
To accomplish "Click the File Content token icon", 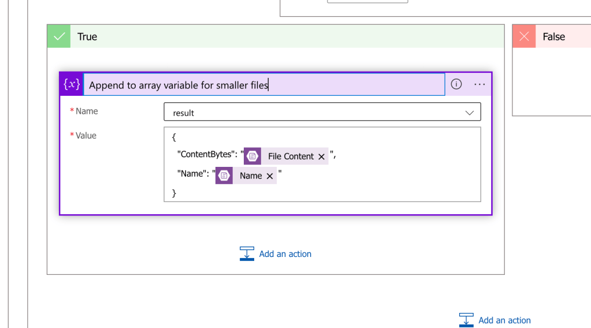I will [x=252, y=156].
